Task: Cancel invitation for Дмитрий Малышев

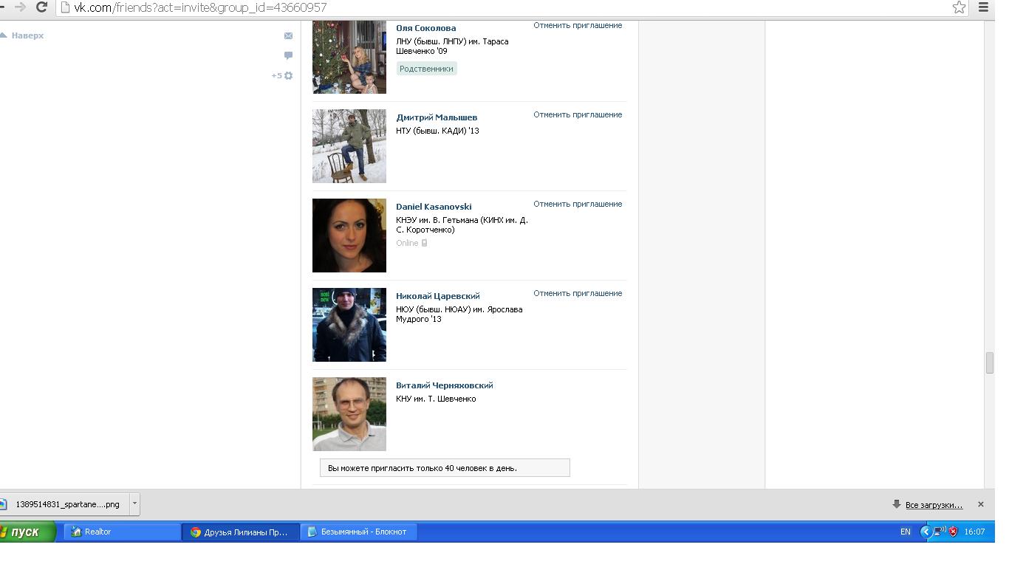Action: point(578,114)
